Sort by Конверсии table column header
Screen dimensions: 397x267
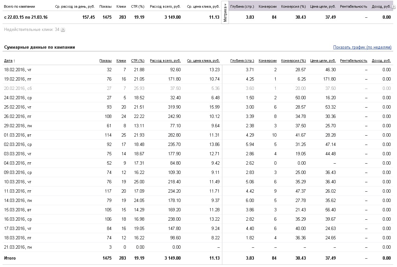pyautogui.click(x=268, y=61)
